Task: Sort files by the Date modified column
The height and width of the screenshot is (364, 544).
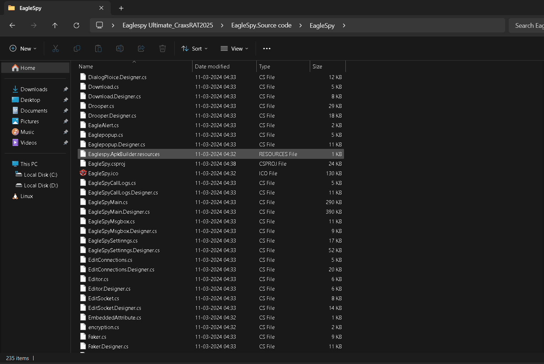Action: coord(212,67)
